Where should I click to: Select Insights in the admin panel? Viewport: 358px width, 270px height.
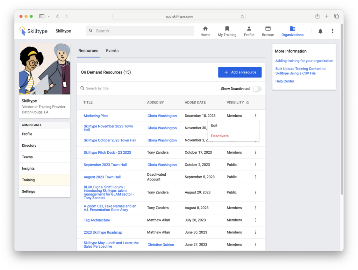click(x=28, y=168)
